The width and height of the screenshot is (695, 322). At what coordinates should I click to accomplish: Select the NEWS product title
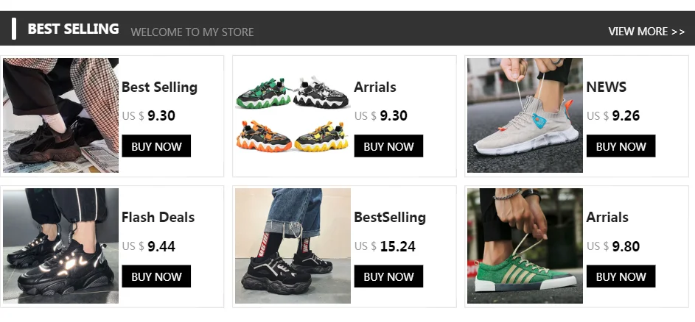pyautogui.click(x=607, y=87)
